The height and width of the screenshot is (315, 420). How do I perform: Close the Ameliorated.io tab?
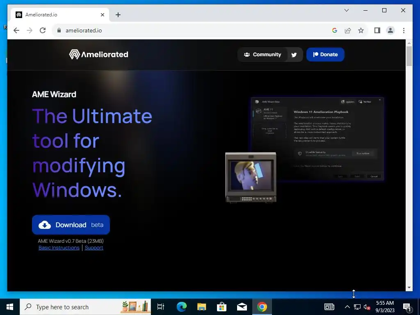click(x=102, y=15)
